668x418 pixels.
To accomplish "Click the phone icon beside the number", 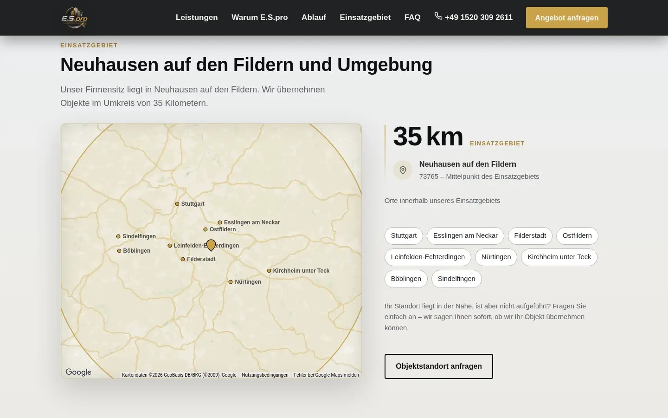I will pyautogui.click(x=438, y=16).
